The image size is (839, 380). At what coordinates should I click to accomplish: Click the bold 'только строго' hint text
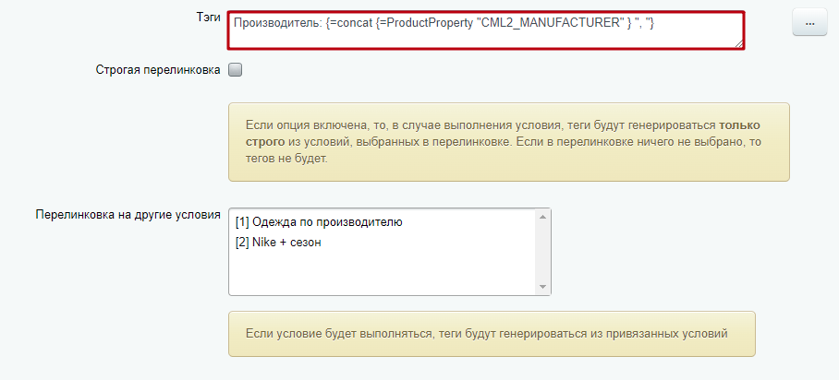click(x=503, y=134)
